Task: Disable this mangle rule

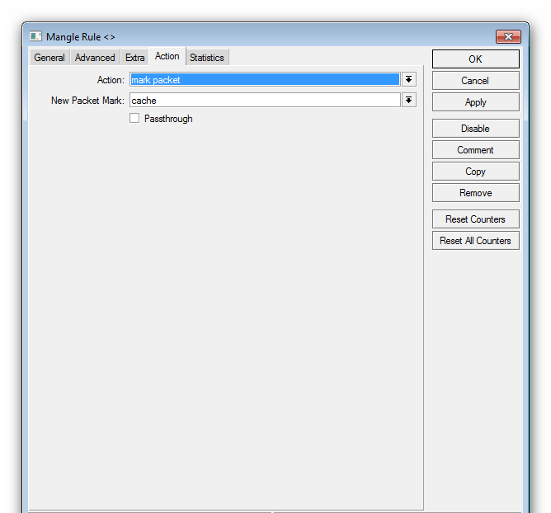Action: (x=475, y=129)
